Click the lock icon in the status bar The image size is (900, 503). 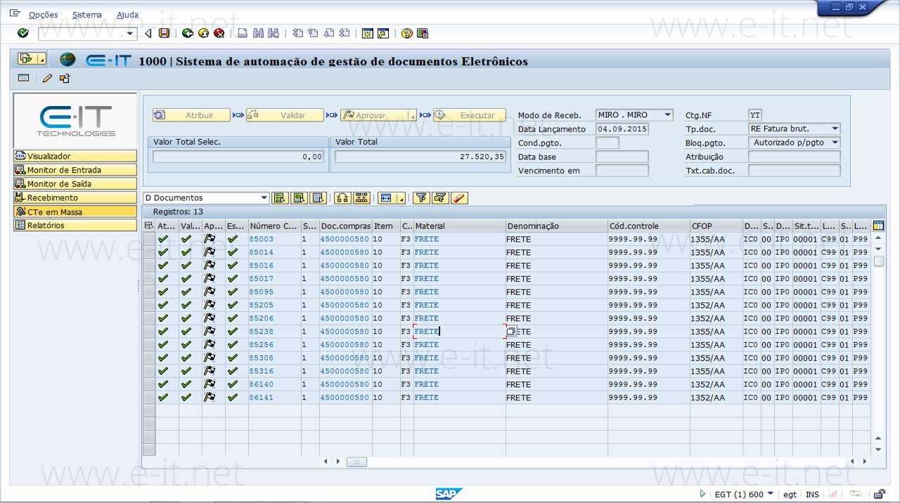coord(878,494)
